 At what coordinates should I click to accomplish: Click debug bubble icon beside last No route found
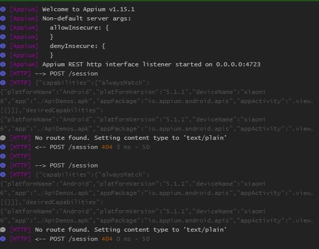coord(3,230)
